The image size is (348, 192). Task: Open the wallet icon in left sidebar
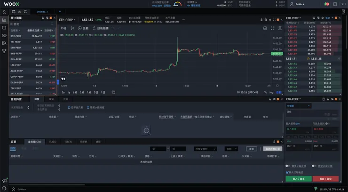pos(4,27)
